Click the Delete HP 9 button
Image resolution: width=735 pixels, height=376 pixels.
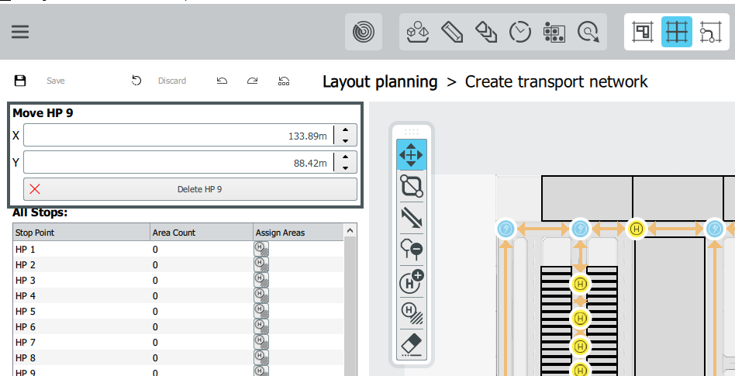coord(190,189)
